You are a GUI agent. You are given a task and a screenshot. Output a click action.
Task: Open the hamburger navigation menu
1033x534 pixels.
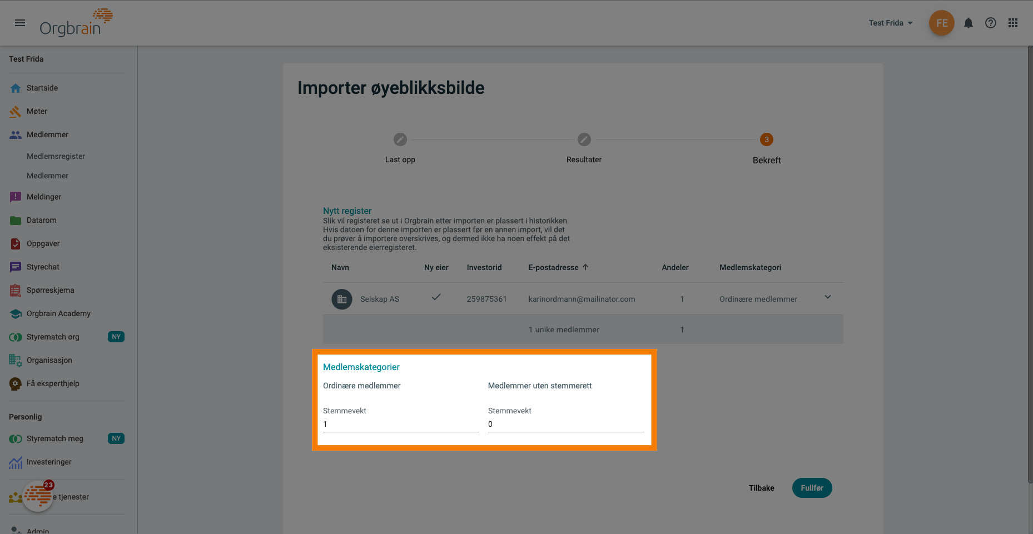pyautogui.click(x=20, y=23)
